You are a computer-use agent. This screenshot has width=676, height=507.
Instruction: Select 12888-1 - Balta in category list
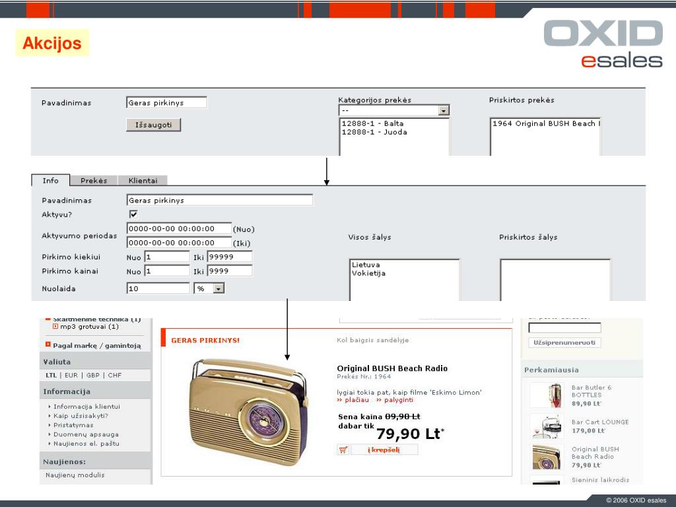click(x=372, y=123)
